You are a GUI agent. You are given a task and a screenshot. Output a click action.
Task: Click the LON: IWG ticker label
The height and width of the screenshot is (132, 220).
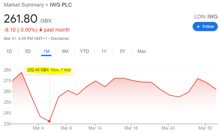pos(206,17)
